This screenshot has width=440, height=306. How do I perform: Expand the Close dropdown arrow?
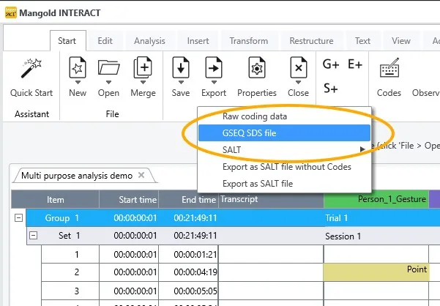[x=298, y=83]
